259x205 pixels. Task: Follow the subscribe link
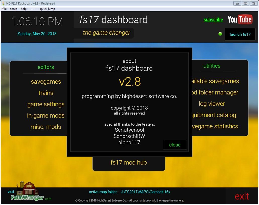213,20
